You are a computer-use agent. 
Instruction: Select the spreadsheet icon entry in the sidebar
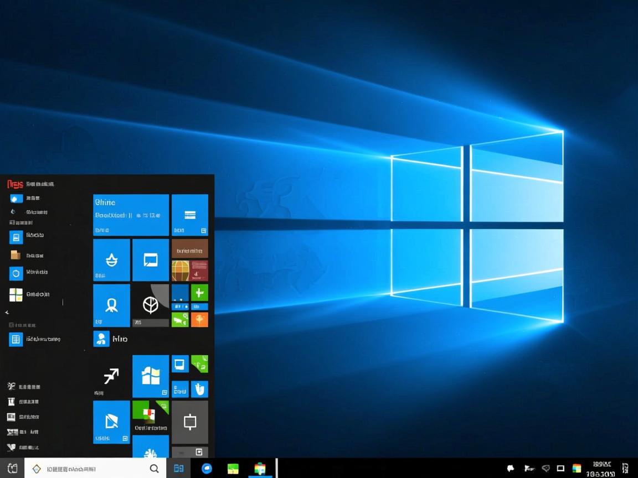point(15,339)
